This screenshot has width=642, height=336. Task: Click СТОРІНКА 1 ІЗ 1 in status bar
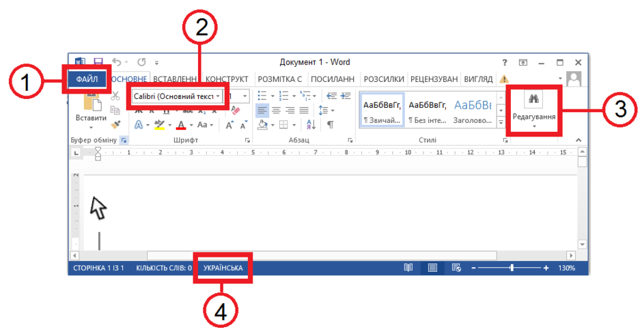coord(98,268)
